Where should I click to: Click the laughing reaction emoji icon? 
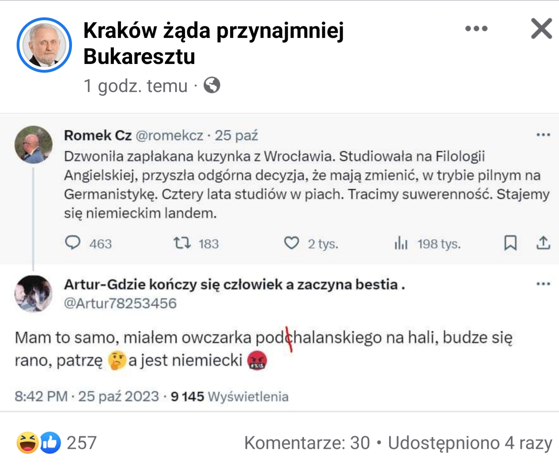(28, 443)
